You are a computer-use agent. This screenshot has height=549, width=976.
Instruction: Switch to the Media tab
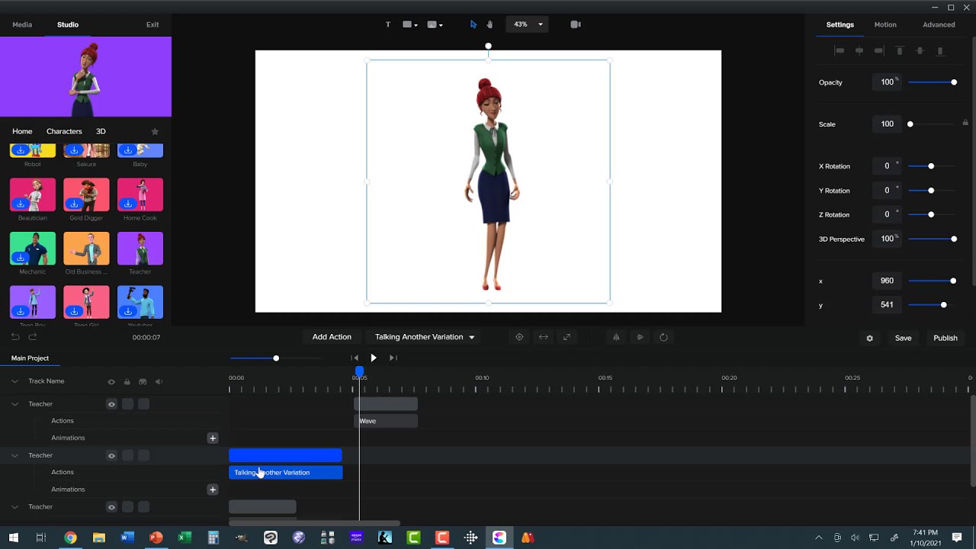pyautogui.click(x=22, y=24)
